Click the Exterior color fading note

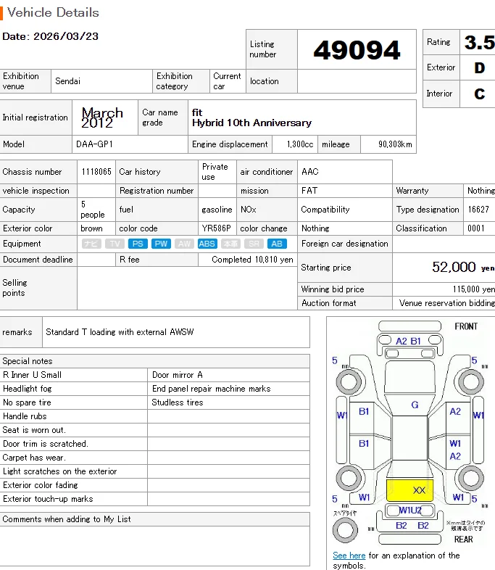click(41, 485)
